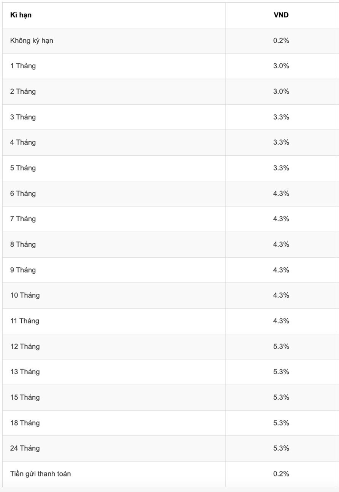
Task: Click the 12 Tháng term cell
Action: (x=25, y=347)
